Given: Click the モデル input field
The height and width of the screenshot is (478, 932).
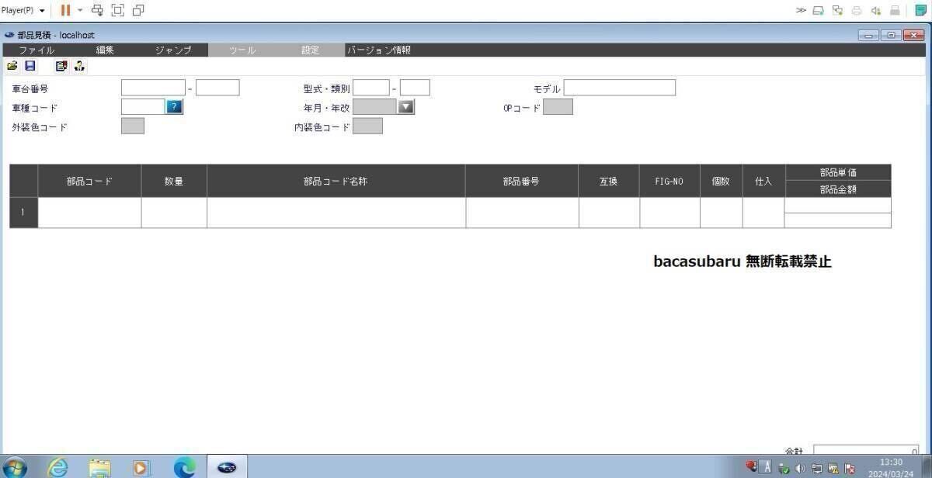Looking at the screenshot, I should [620, 88].
